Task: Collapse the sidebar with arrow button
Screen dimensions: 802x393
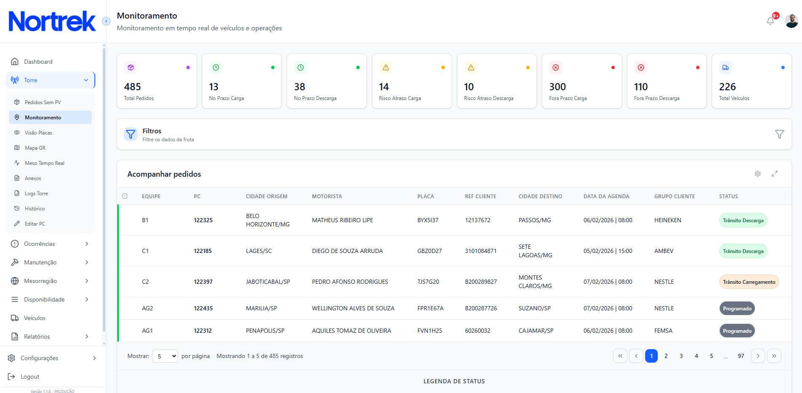Action: (106, 21)
